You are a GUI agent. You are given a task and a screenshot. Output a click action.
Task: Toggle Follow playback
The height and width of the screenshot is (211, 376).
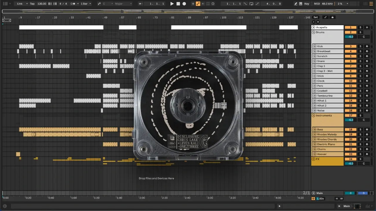pos(141,4)
